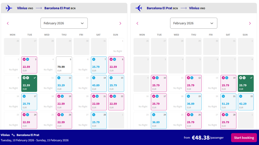Select return flight on 22 February for 42.29

click(246, 102)
